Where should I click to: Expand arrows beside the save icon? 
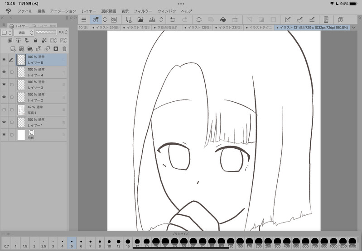pos(162,19)
